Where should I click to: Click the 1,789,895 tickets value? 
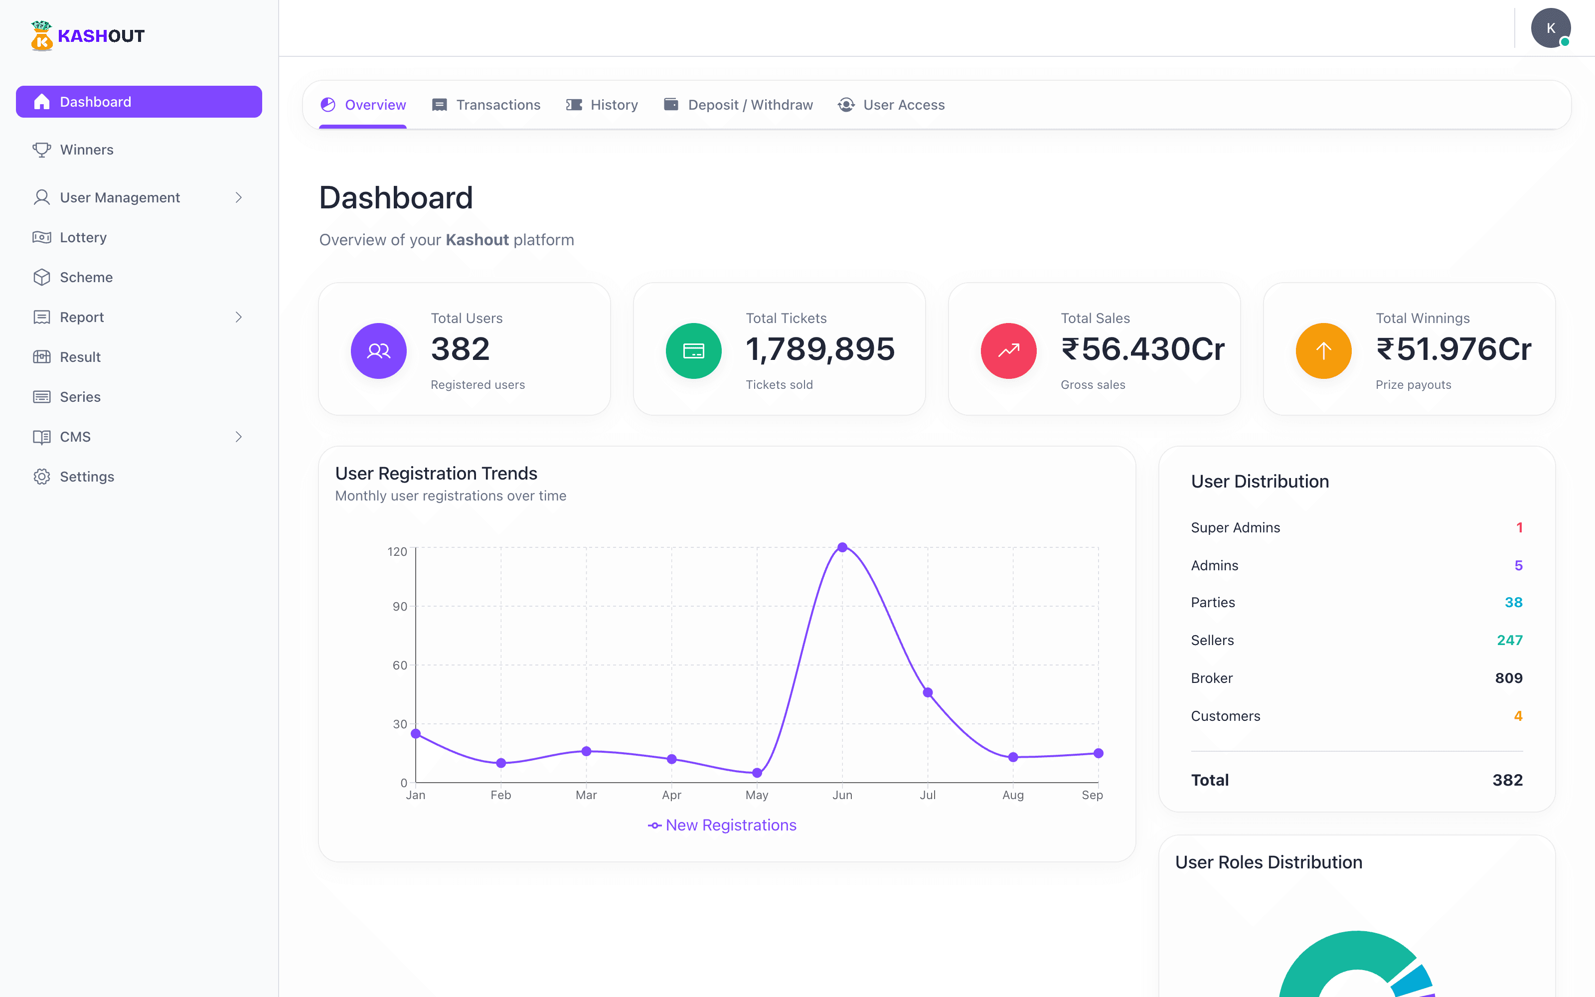coord(820,349)
